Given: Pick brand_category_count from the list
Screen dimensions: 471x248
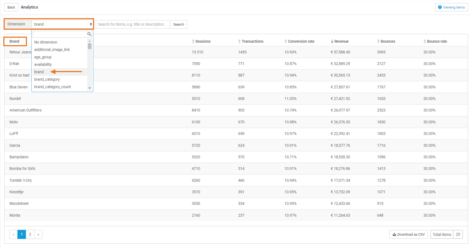Looking at the screenshot, I should point(60,87).
